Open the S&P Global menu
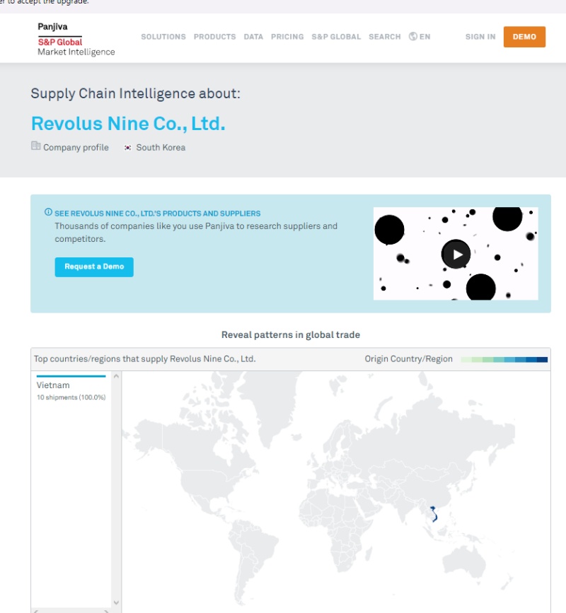The height and width of the screenshot is (613, 566). click(x=336, y=37)
